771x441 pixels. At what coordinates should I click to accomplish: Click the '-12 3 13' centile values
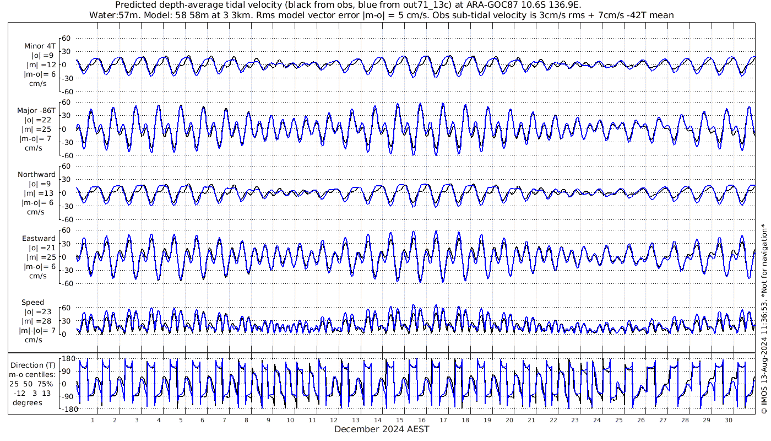pos(32,394)
